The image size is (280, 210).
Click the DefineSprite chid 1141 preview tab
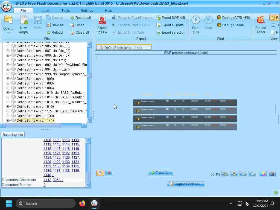pos(124,48)
